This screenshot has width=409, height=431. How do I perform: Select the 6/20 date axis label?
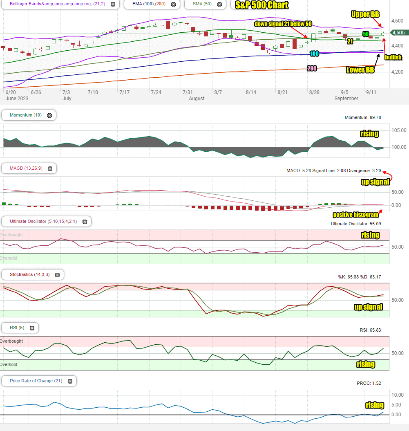click(11, 92)
